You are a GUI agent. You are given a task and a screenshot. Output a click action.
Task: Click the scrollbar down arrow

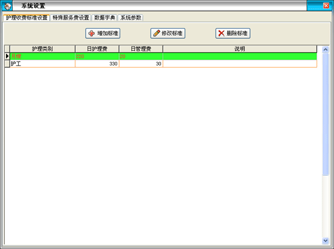click(x=325, y=241)
